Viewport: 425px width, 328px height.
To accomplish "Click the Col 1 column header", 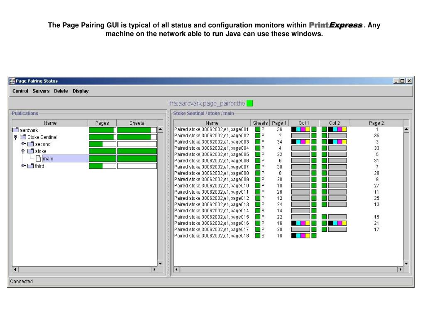I will 304,123.
